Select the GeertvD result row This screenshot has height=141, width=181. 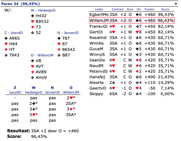(132, 88)
